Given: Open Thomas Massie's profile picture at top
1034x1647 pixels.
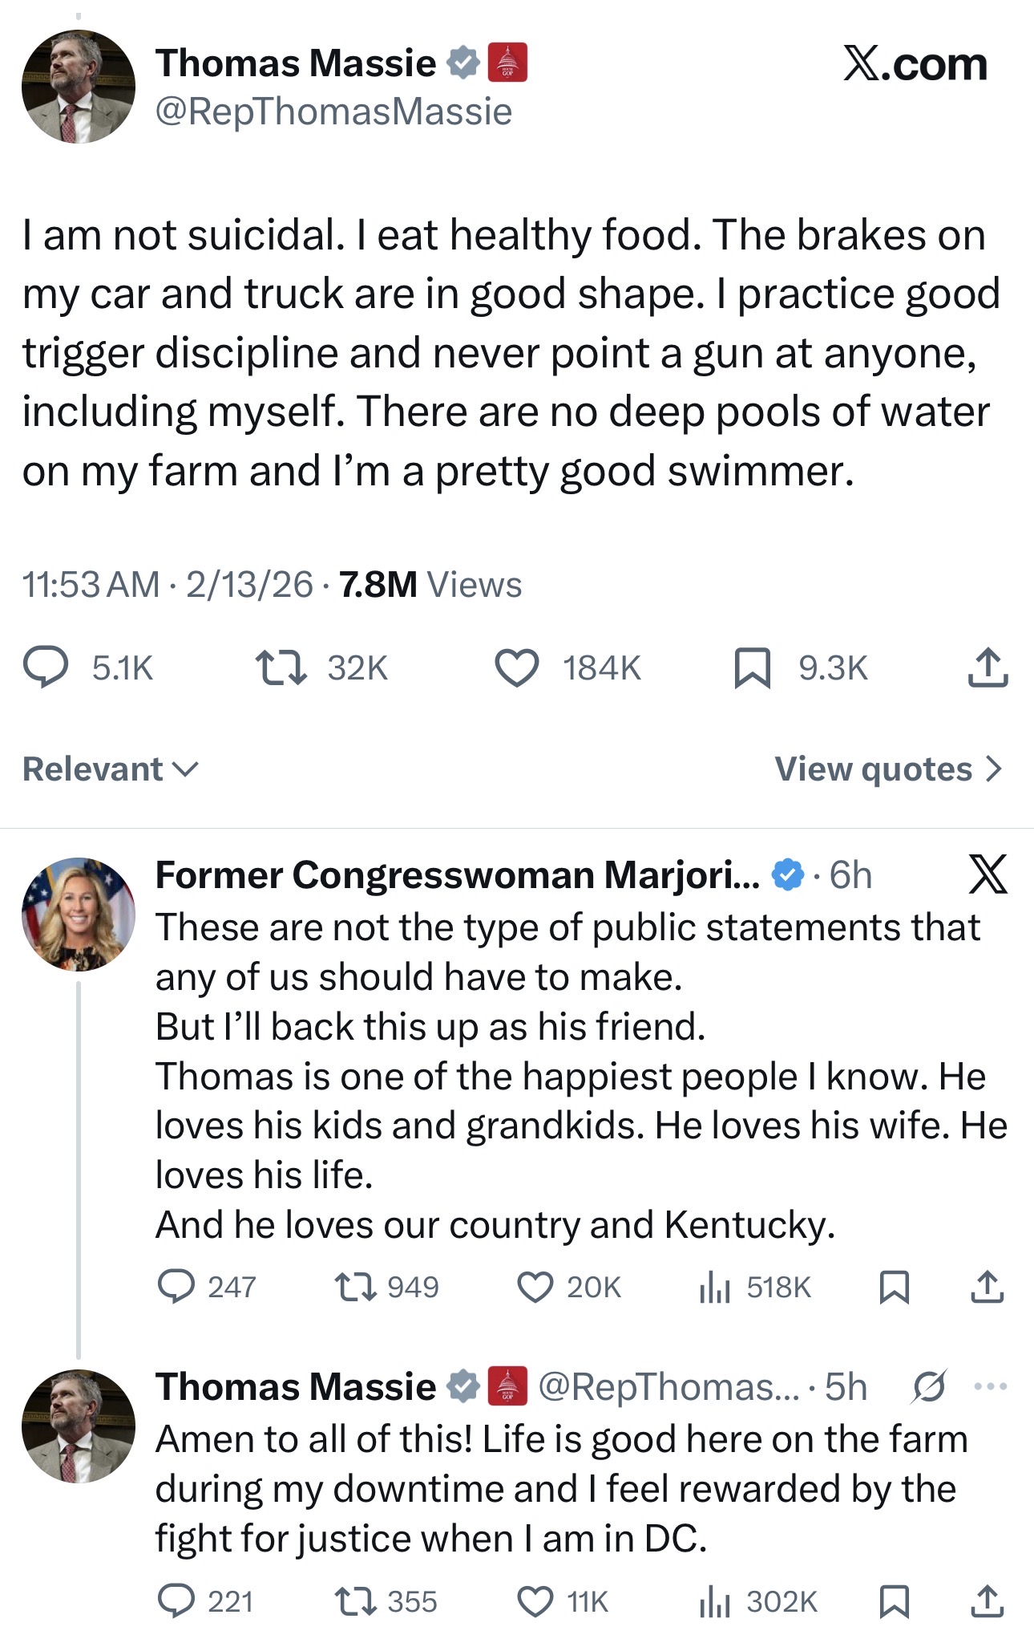Looking at the screenshot, I should coord(79,87).
